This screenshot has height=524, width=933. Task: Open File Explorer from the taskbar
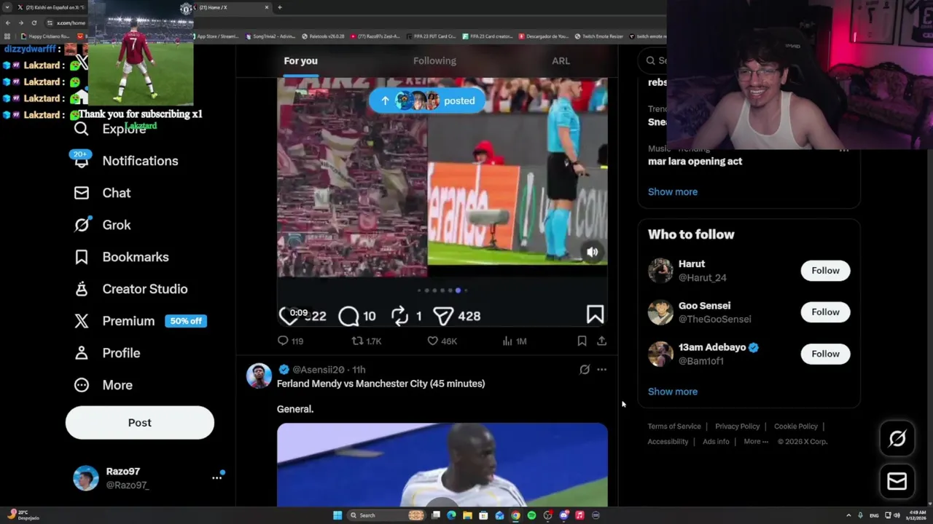pos(467,515)
